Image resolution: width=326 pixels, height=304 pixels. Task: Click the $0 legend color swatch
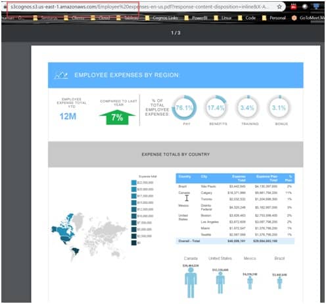[x=134, y=243]
